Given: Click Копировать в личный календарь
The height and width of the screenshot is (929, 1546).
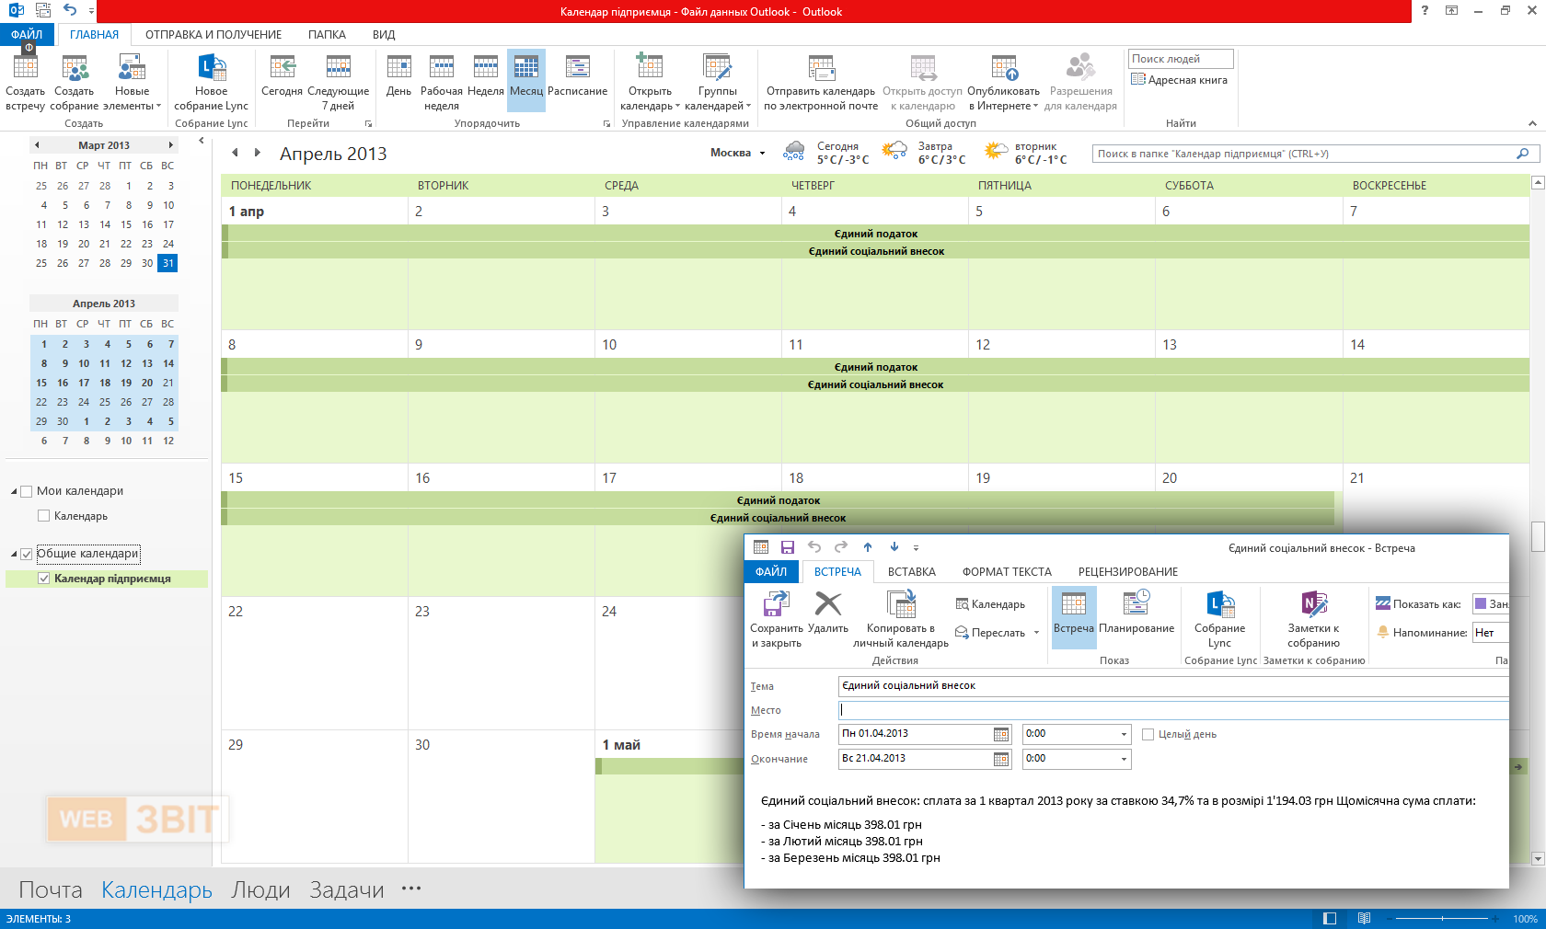Looking at the screenshot, I should pyautogui.click(x=901, y=620).
